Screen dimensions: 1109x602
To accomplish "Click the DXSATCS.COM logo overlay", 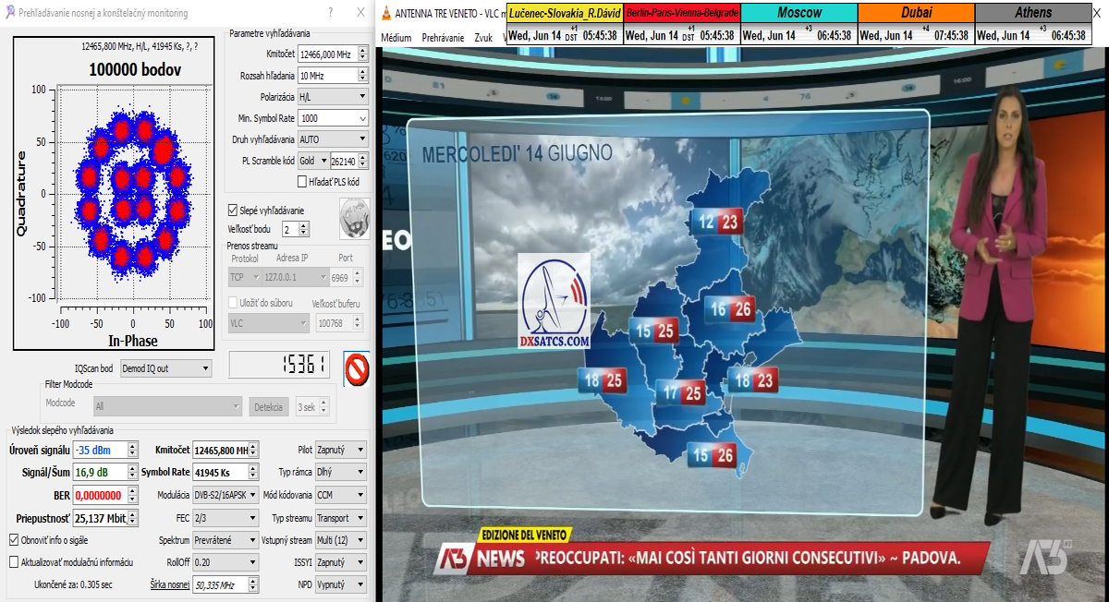I will coord(554,302).
